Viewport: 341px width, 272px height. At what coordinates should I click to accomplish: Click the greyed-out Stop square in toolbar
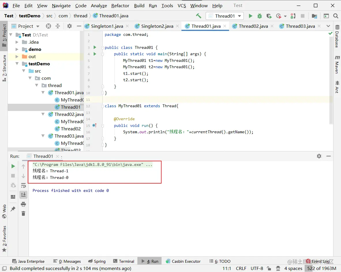[x=303, y=16]
